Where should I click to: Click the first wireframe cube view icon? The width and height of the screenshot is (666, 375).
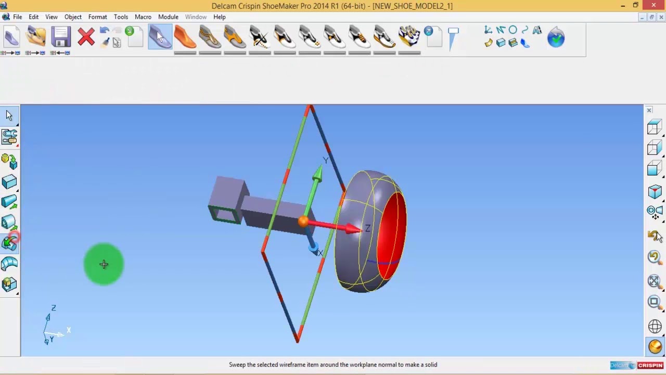pos(655,128)
